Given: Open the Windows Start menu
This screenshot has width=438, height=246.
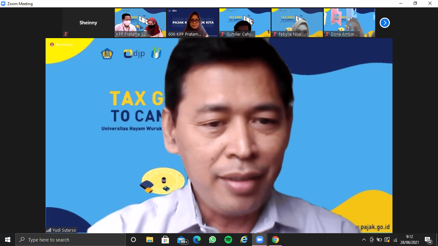Looking at the screenshot, I should pos(8,240).
